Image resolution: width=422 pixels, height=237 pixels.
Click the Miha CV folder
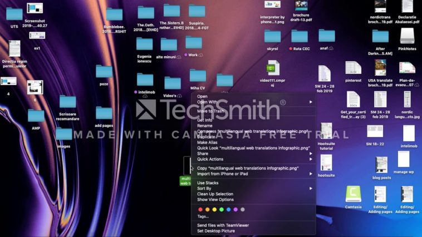(198, 76)
